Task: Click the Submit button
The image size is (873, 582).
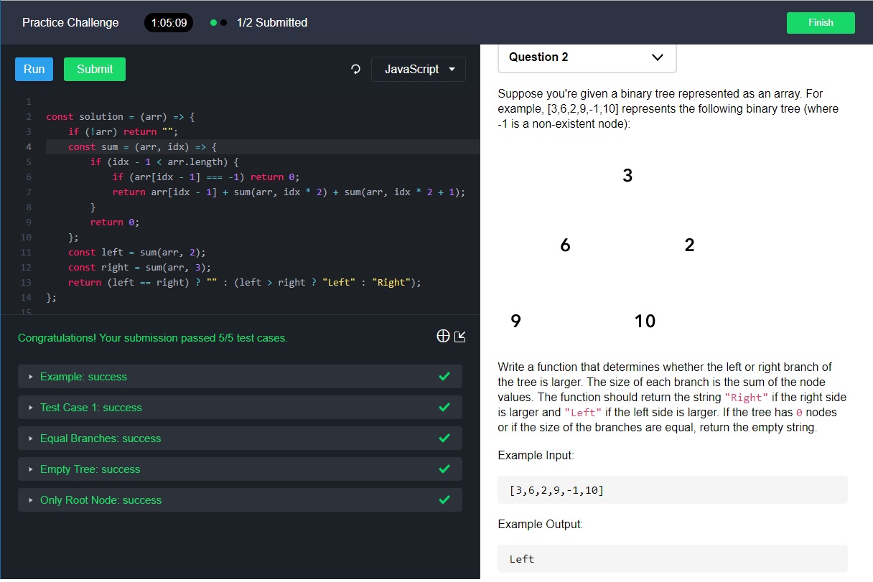Action: pos(94,69)
